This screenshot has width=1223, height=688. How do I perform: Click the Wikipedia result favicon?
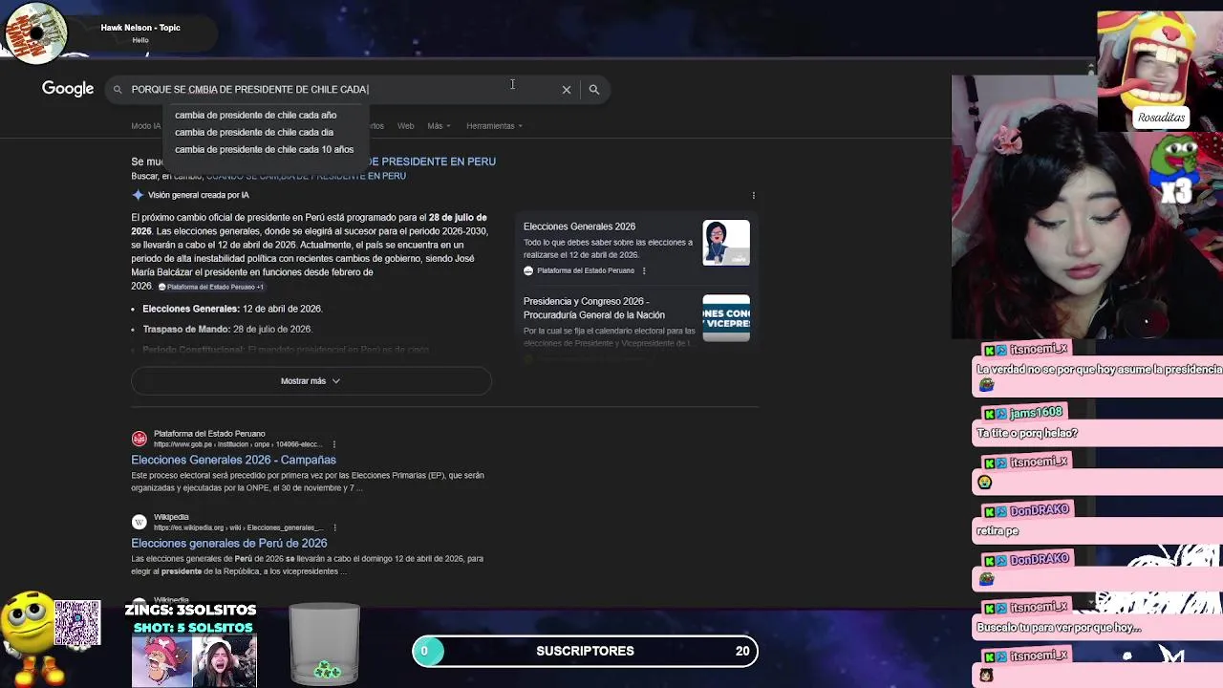coord(139,522)
